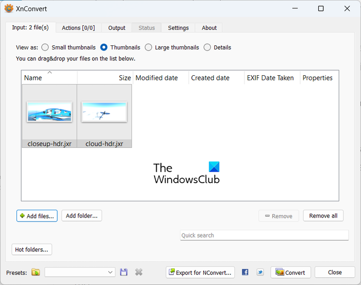Open the Facebook link icon

[x=245, y=272]
